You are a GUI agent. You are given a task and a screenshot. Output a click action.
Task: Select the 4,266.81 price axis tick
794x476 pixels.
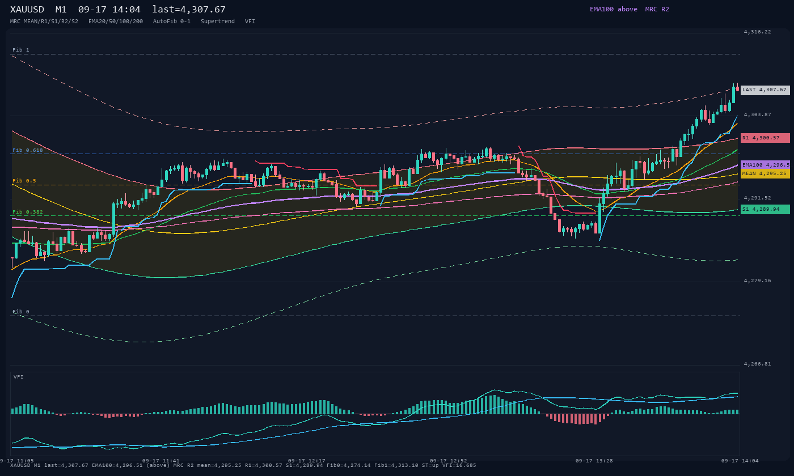pos(758,364)
